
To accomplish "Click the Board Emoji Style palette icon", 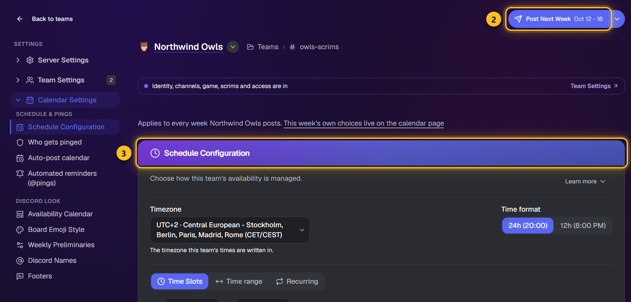I will click(20, 230).
